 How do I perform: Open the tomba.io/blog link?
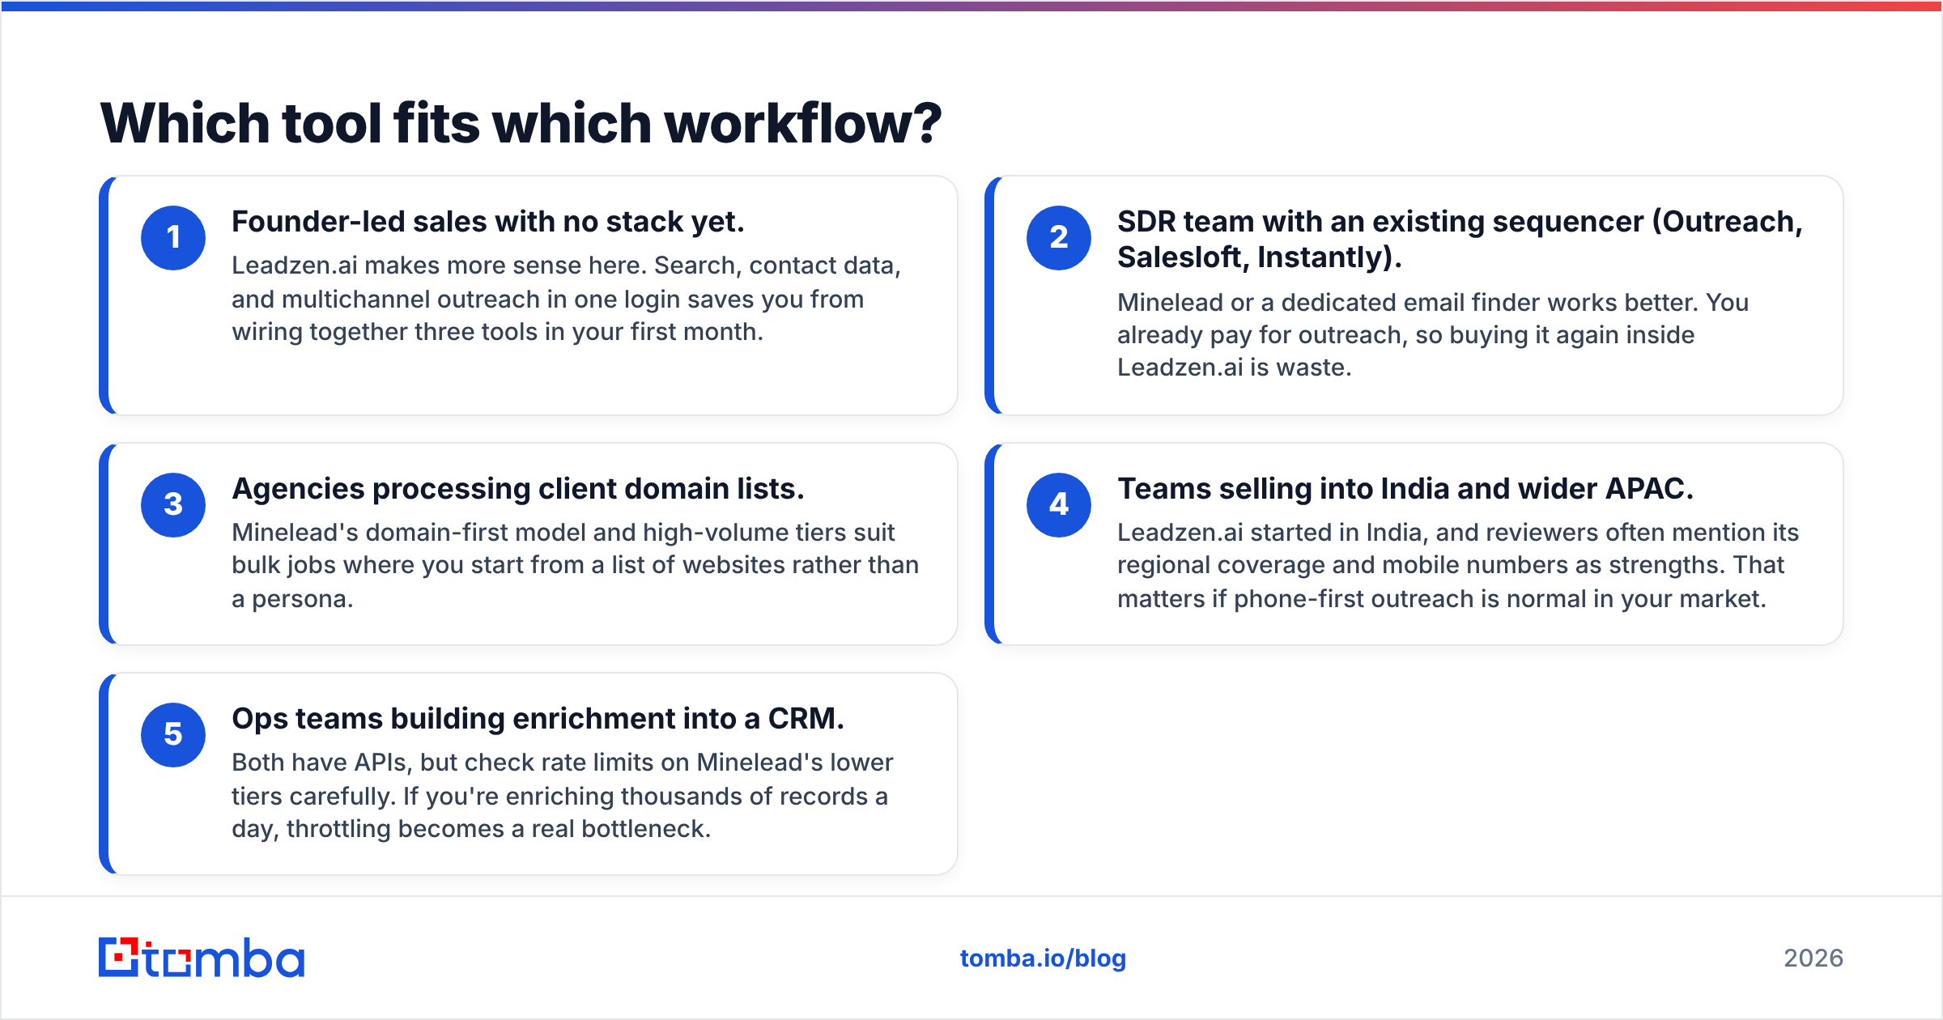pos(1043,958)
